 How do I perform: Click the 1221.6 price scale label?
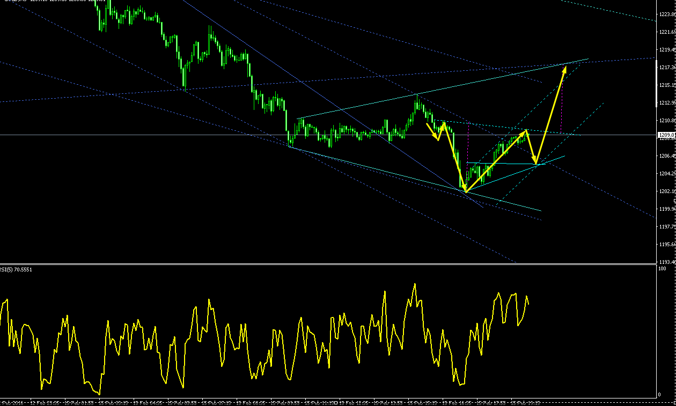667,32
